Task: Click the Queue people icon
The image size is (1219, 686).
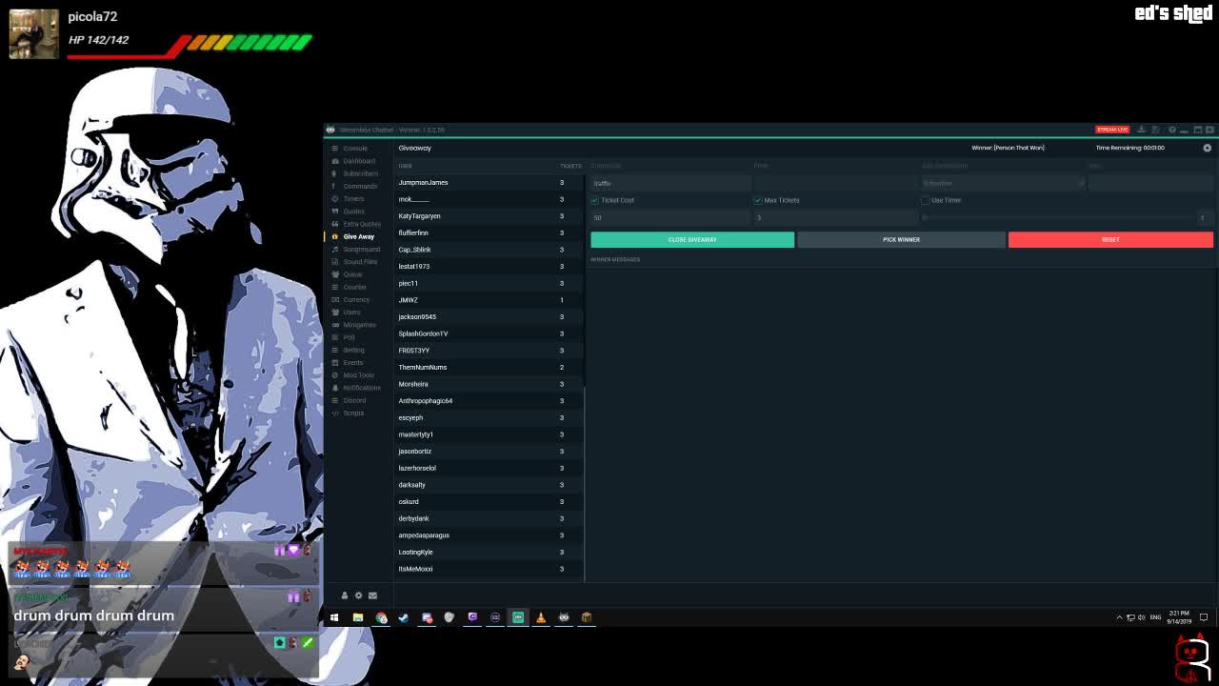Action: (334, 274)
